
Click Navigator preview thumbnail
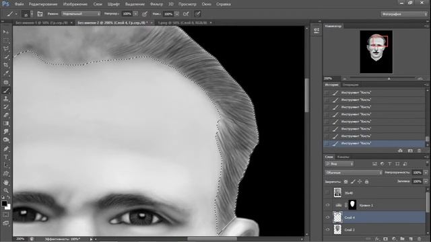[x=376, y=52]
